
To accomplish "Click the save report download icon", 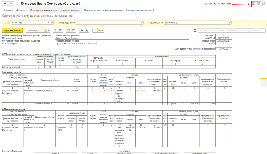I will tap(95, 30).
